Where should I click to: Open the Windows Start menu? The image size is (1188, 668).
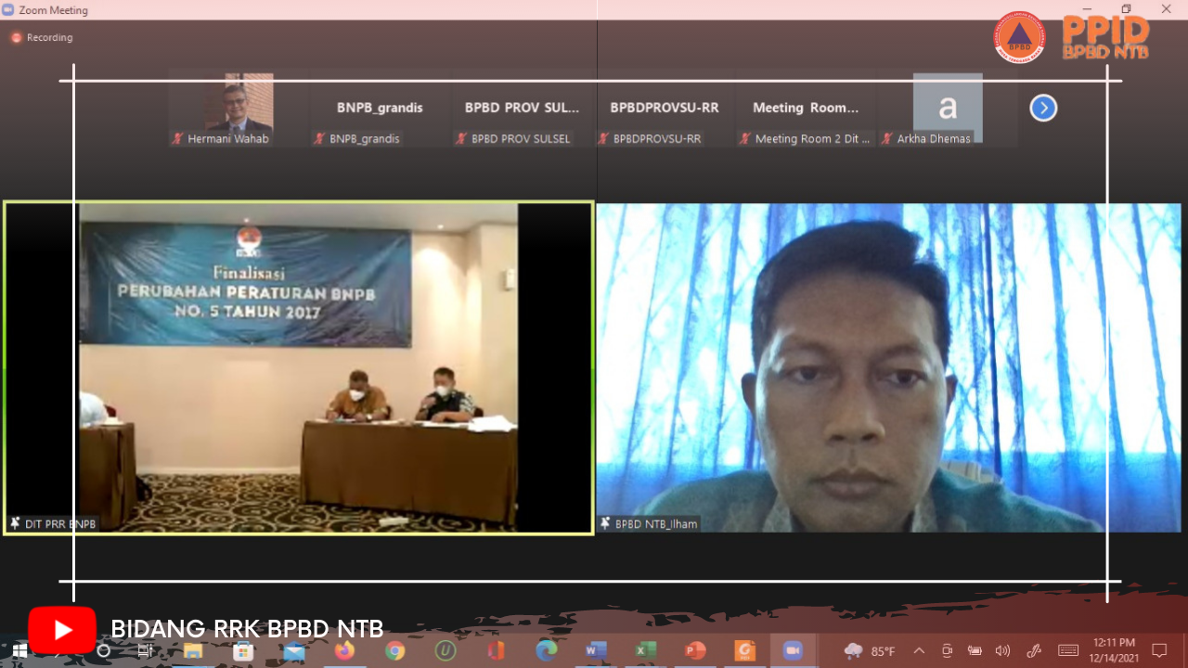(x=19, y=651)
